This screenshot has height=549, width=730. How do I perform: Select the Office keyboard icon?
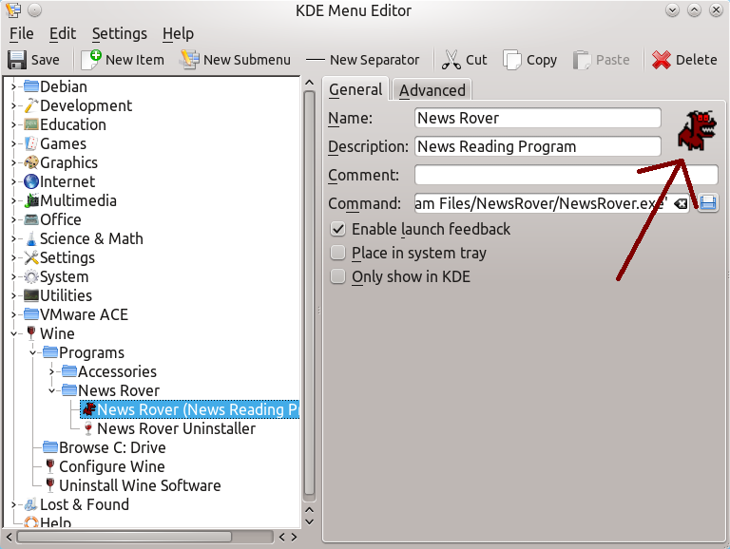click(x=31, y=219)
